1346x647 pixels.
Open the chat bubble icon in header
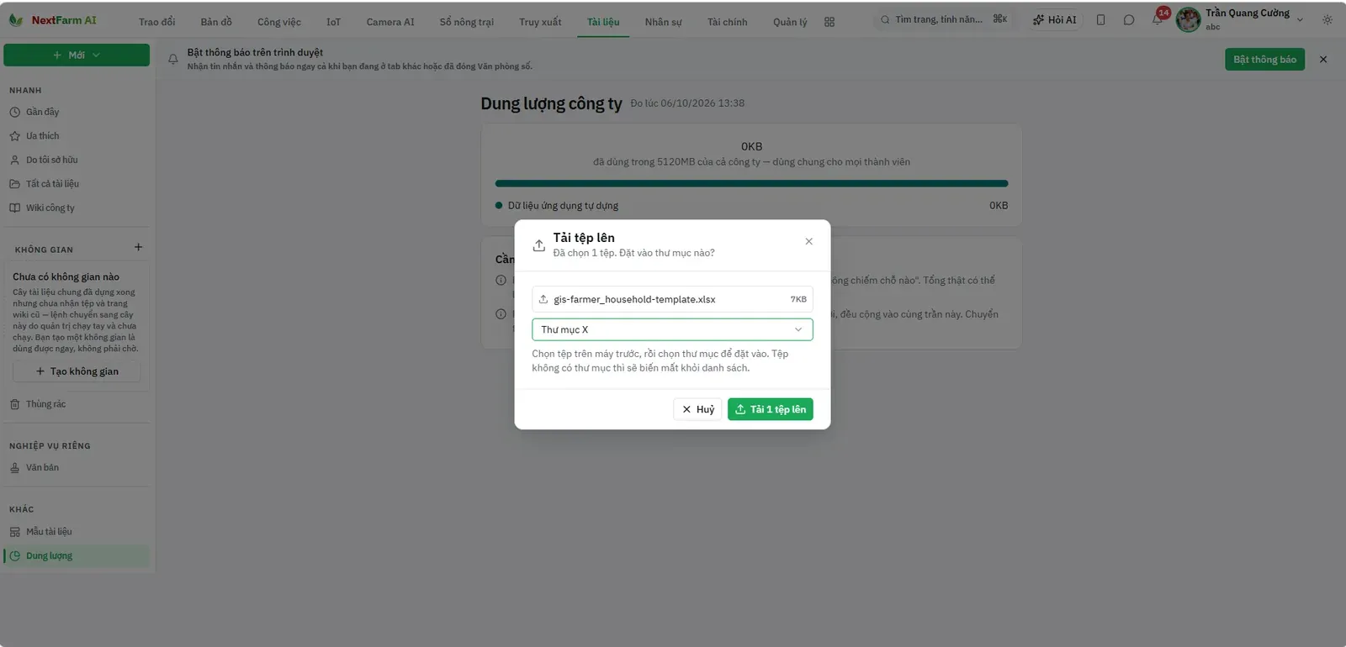(1129, 19)
